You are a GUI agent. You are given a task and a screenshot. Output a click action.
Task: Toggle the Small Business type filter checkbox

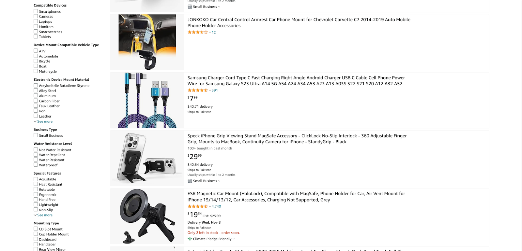(36, 135)
